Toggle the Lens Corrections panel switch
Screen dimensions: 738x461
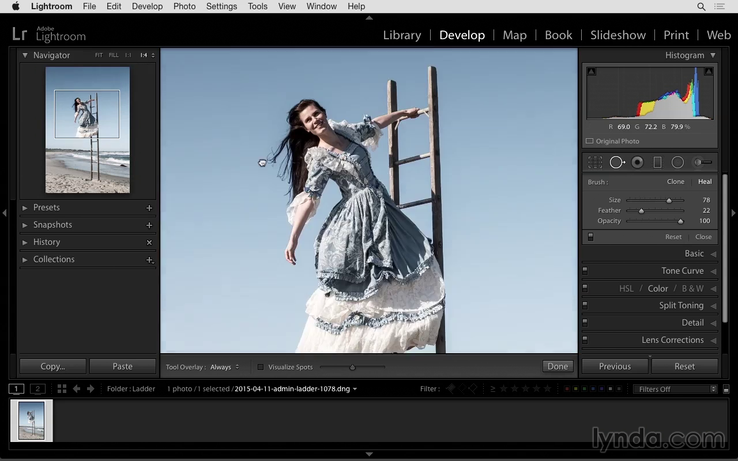(x=585, y=340)
